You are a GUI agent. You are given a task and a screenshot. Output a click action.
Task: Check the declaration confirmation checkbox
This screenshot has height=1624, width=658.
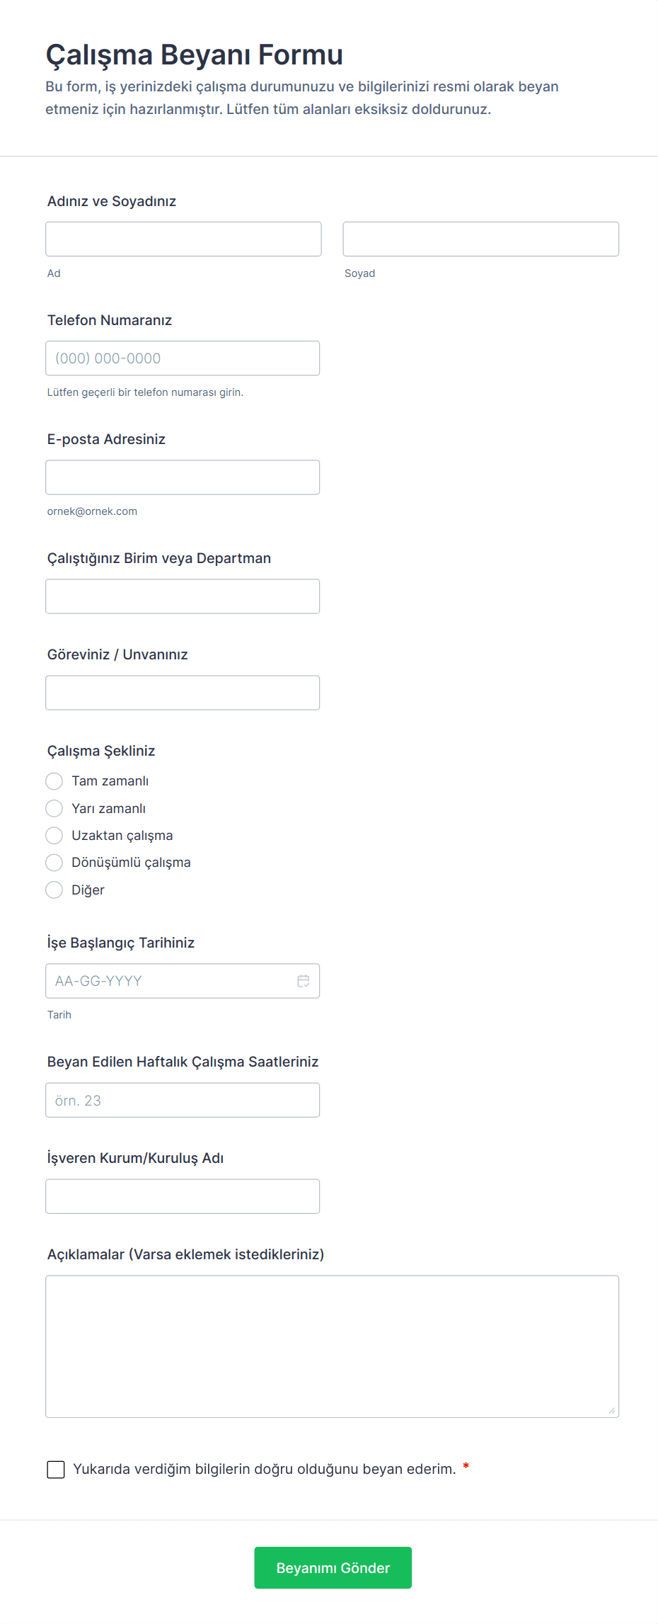56,1470
